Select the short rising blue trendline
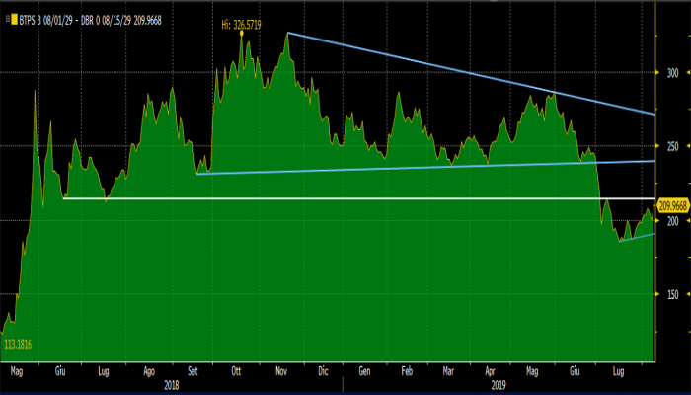 click(x=637, y=237)
